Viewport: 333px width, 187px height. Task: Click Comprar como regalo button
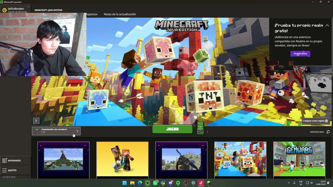click(315, 121)
